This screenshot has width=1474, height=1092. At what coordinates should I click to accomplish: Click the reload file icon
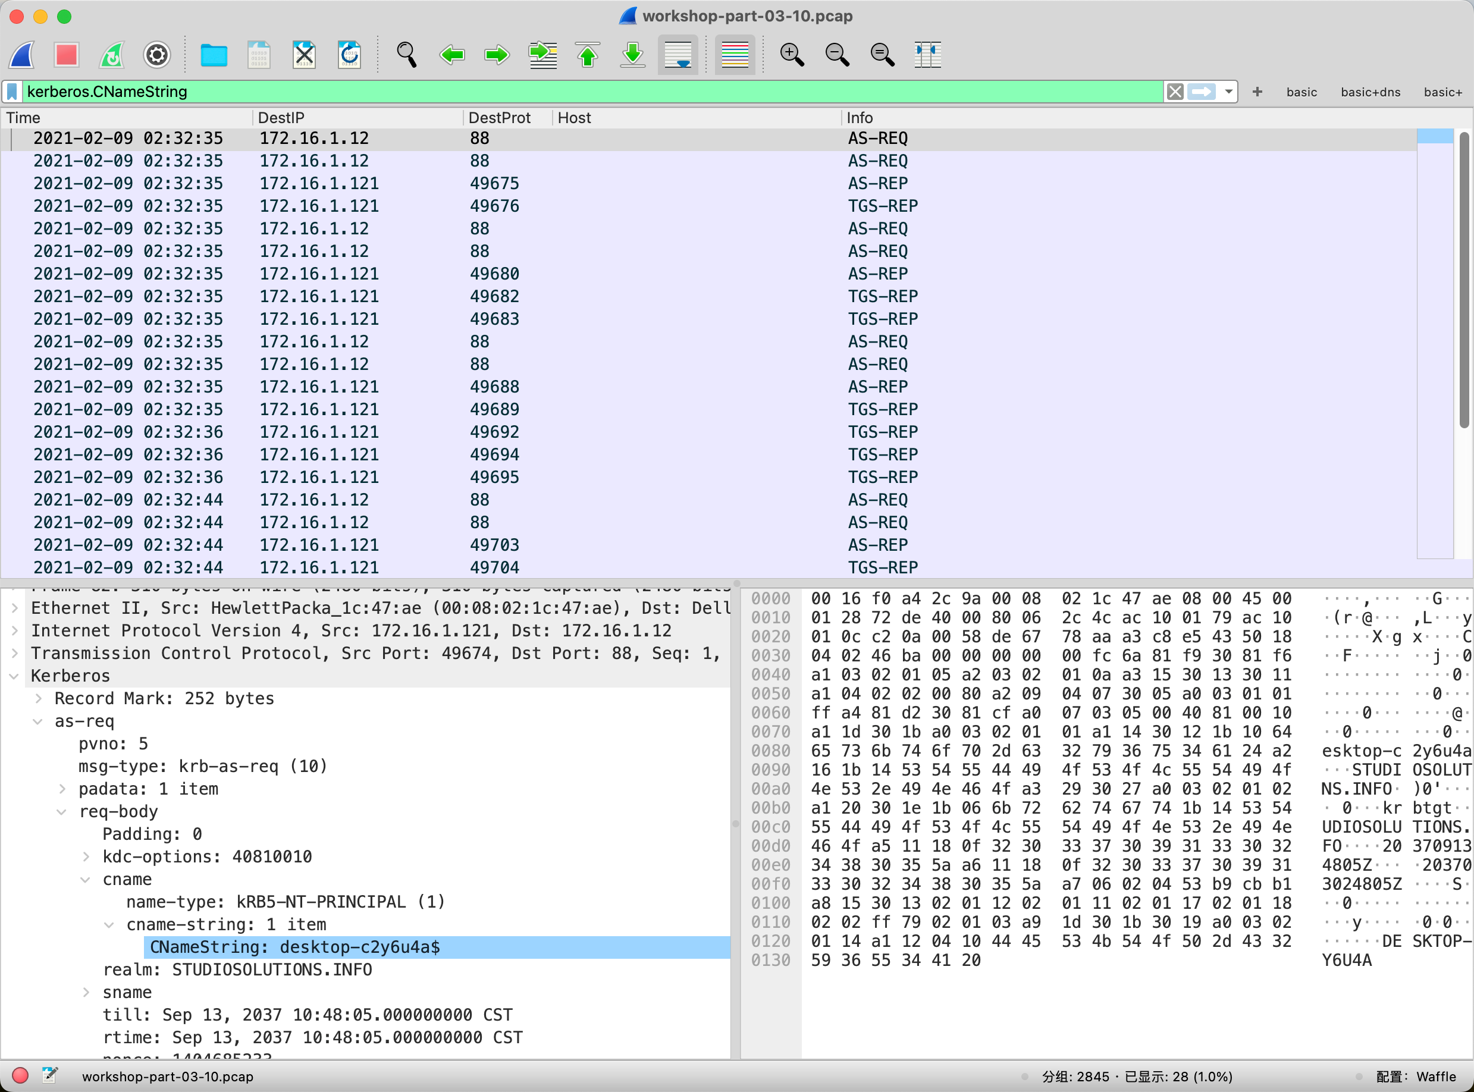(x=349, y=55)
